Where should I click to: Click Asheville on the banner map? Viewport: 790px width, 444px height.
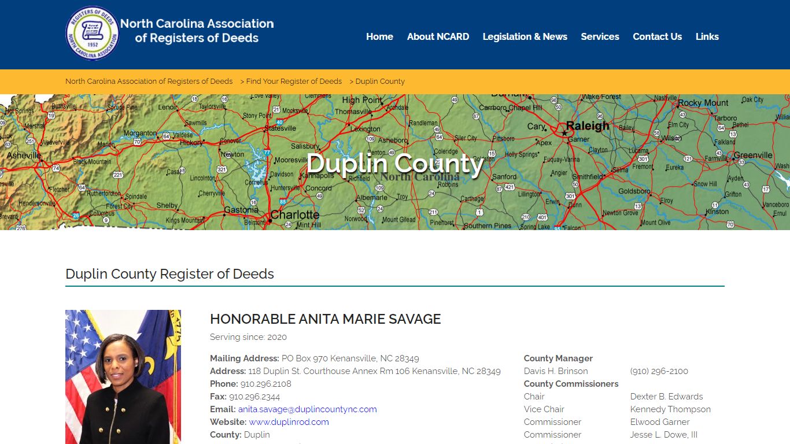coord(24,156)
